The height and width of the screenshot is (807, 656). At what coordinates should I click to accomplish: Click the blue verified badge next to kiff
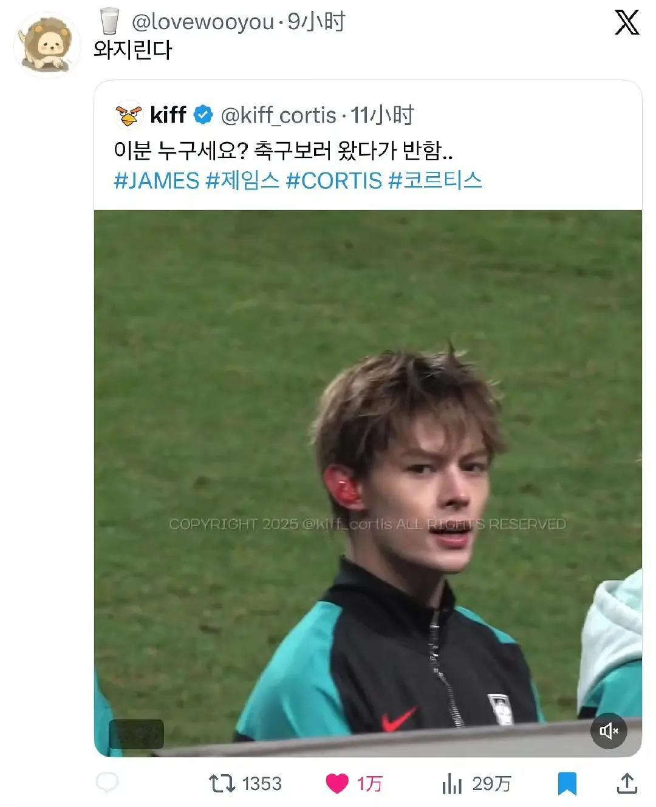pyautogui.click(x=203, y=115)
